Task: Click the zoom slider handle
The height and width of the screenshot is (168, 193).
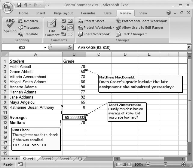Action: point(165,164)
